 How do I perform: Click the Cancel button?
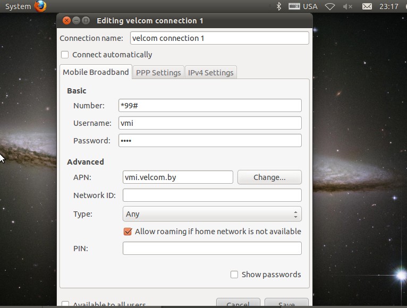(238, 303)
